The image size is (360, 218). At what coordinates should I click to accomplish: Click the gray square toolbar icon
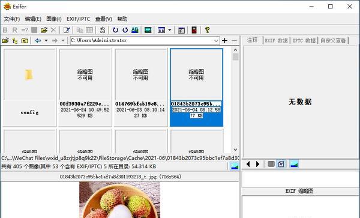pos(34,30)
